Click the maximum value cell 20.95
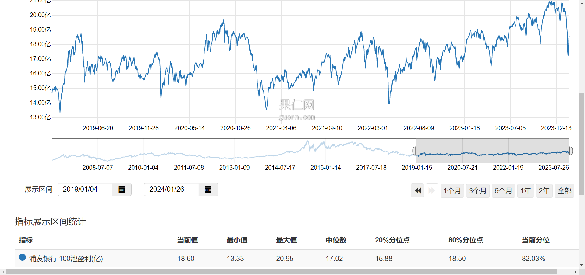The width and height of the screenshot is (585, 275). pyautogui.click(x=285, y=259)
